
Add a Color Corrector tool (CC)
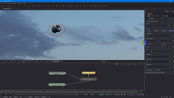(x=60, y=6)
